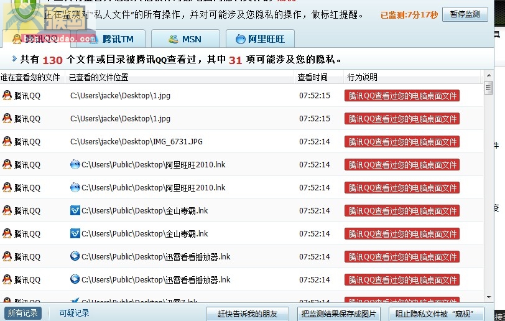505x321 pixels.
Task: Select the 腾讯QQ tab
Action: pyautogui.click(x=36, y=39)
